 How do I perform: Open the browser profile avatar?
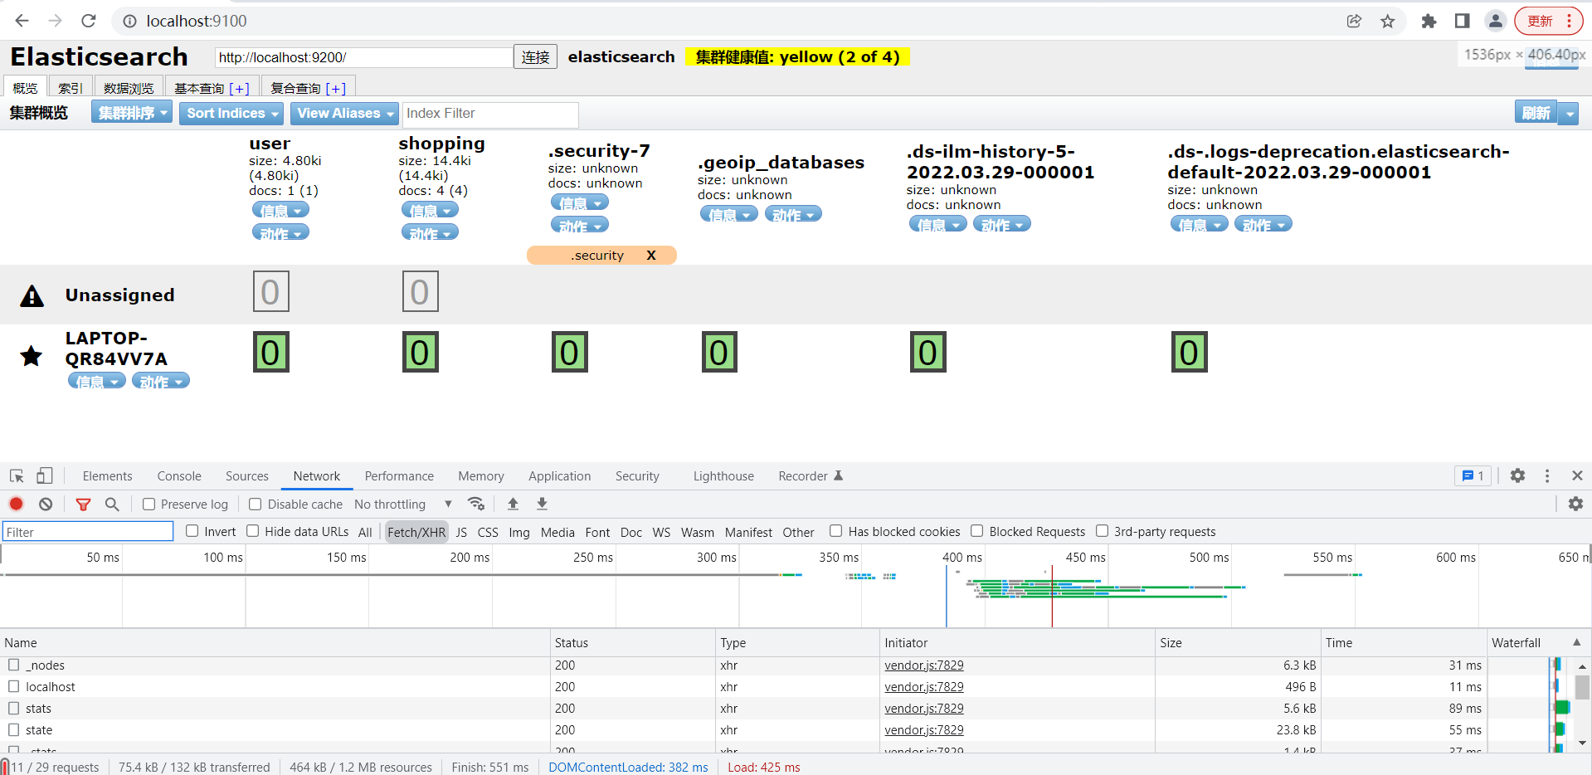(x=1496, y=22)
